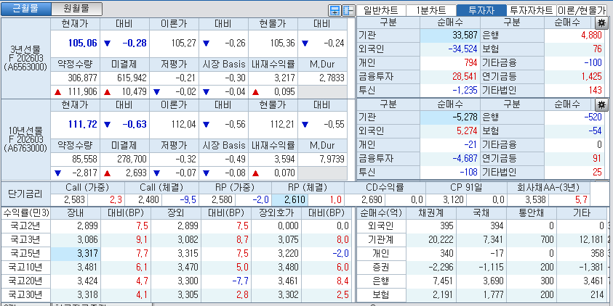Select the highlighted 기관 net buy -5,278
This screenshot has height=306, width=613.
pos(449,117)
